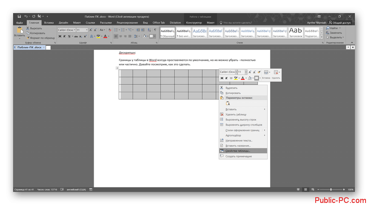Viewport: 368px width, 205px height.
Task: Open font name dropdown in the ribbon
Action: (74, 30)
